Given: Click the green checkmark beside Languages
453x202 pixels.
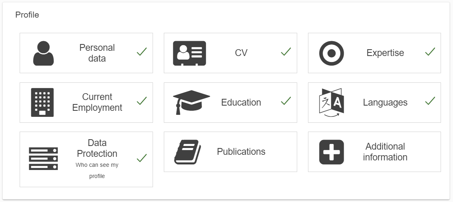Looking at the screenshot, I should tap(430, 101).
